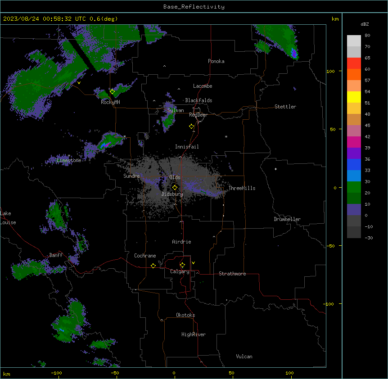Click the HighRiver town label
Screen dimensions: 388x379
pos(194,334)
